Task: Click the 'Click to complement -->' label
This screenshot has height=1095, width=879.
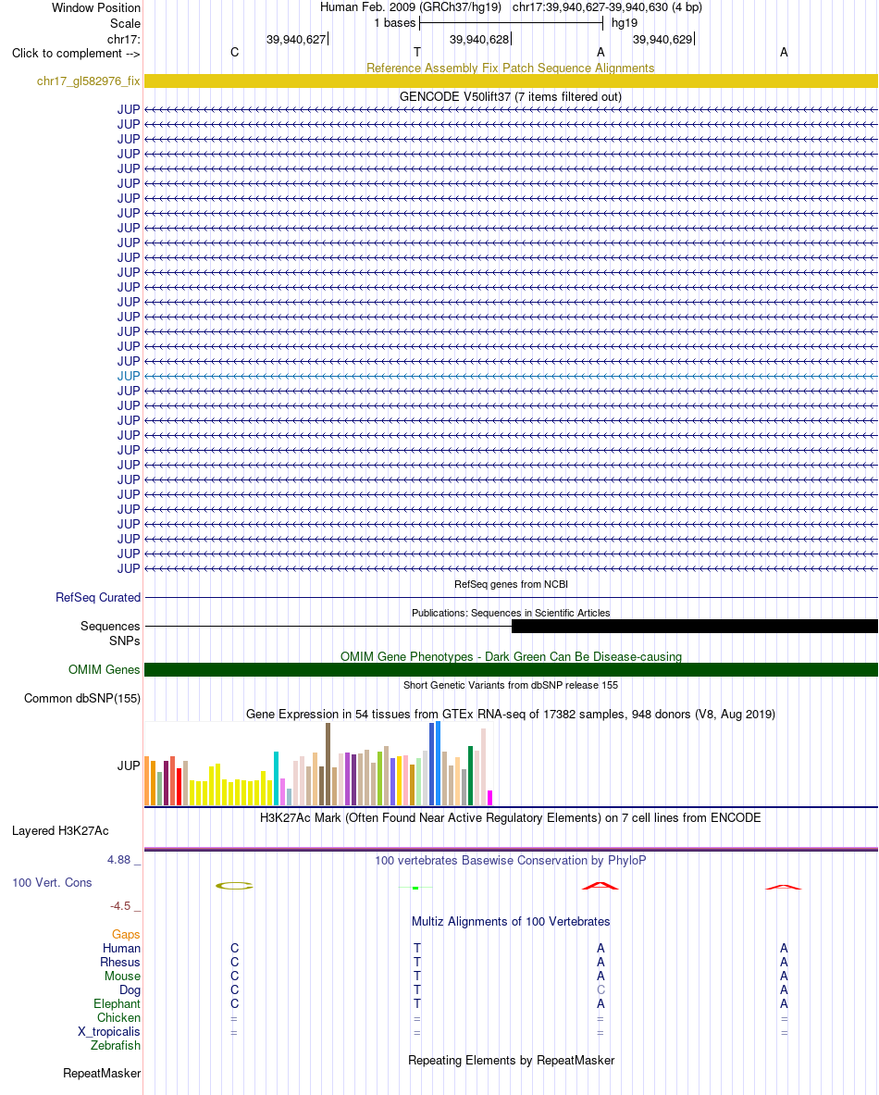Action: click(x=76, y=53)
